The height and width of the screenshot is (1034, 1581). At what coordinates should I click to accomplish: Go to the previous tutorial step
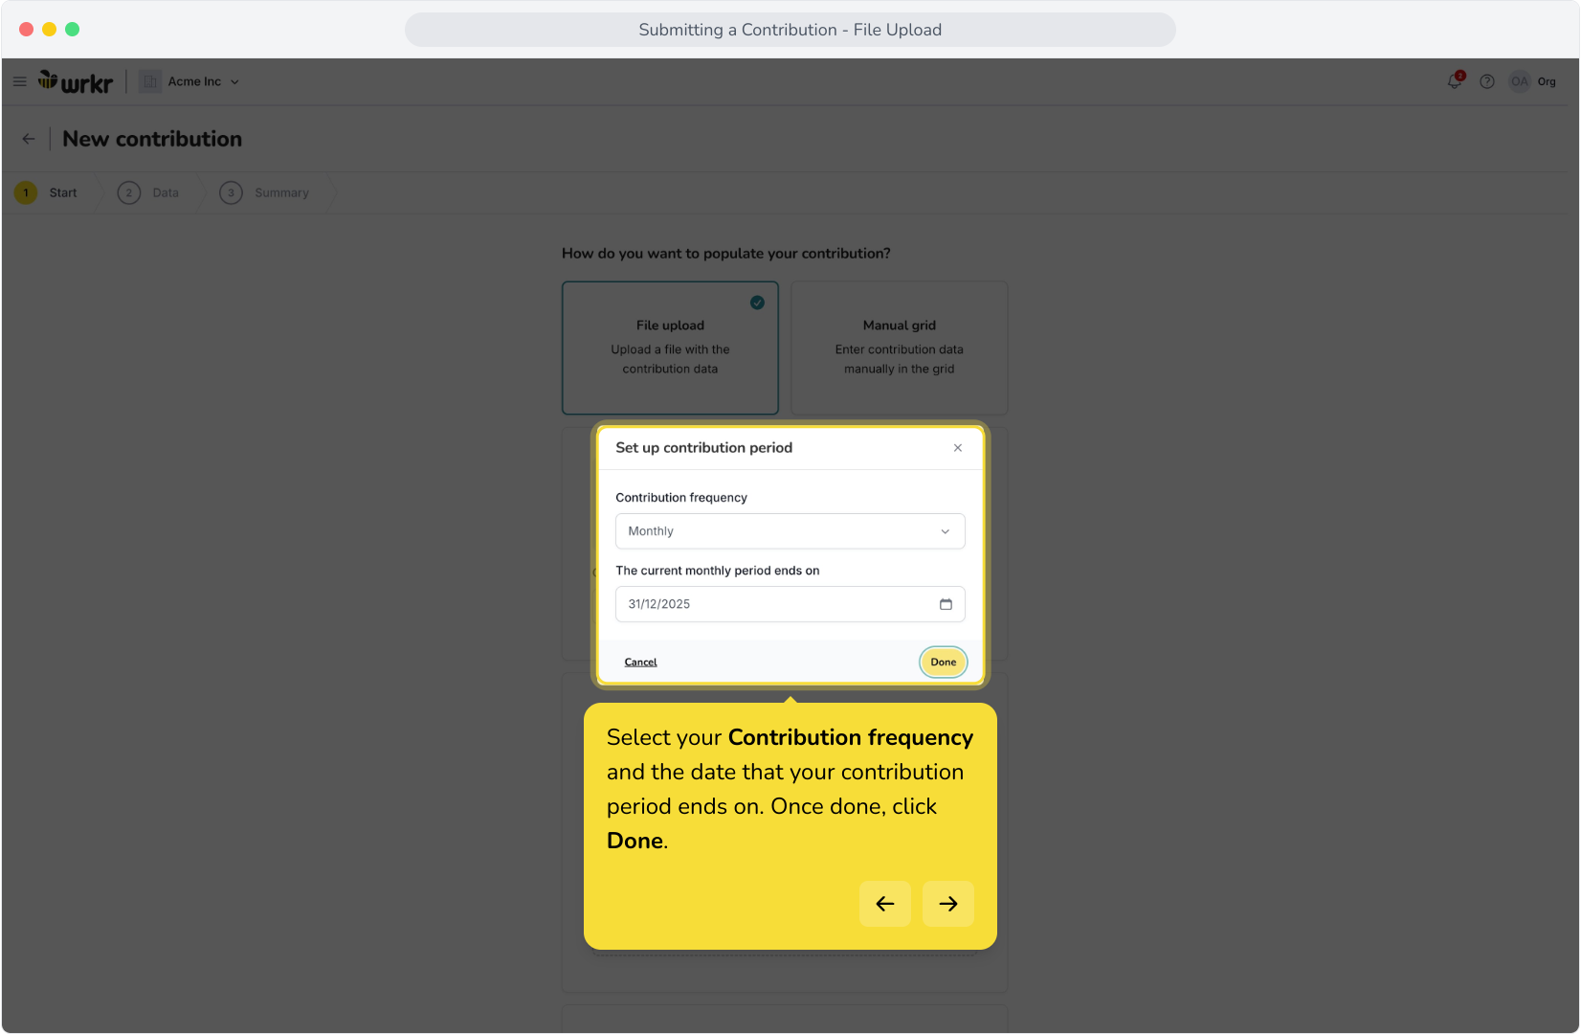[885, 904]
